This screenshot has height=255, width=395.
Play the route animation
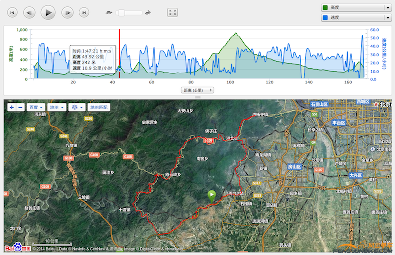[48, 13]
